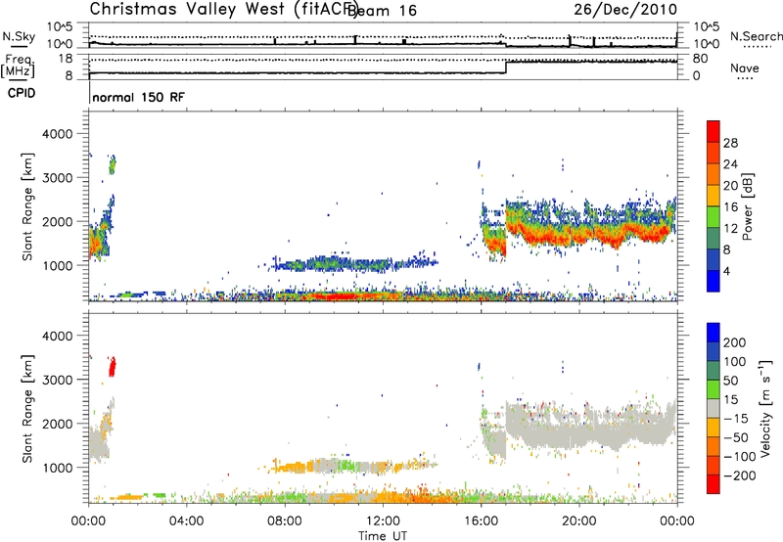The width and height of the screenshot is (783, 542).
Task: Click the 'Time UT' axis label
Action: (x=383, y=536)
